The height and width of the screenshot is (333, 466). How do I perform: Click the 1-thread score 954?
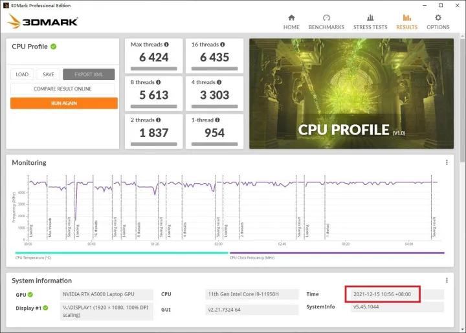tap(215, 133)
